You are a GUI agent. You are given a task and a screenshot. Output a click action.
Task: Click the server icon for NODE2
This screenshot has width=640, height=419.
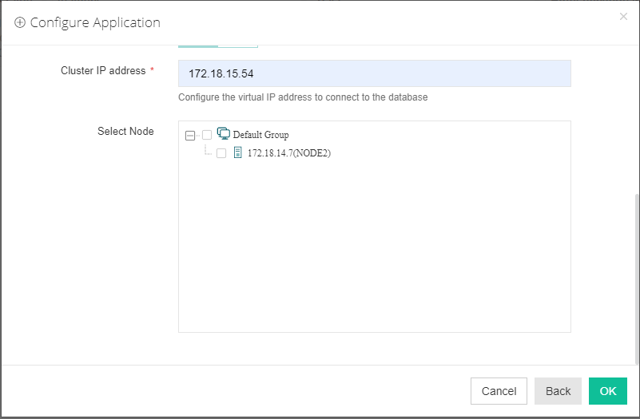click(x=237, y=152)
